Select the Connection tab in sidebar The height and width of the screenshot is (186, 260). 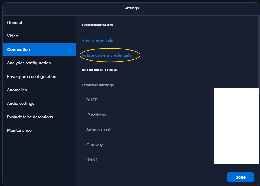point(18,49)
